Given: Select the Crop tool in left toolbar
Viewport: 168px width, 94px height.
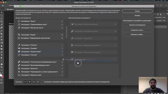Looking at the screenshot, I should coord(2,21).
